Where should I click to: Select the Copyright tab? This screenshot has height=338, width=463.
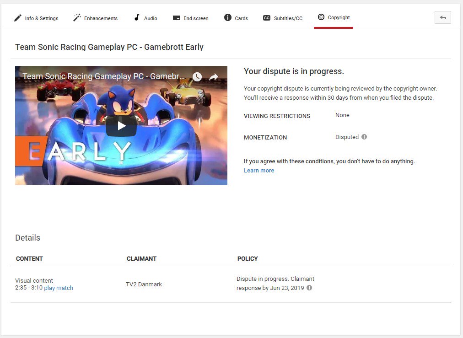(x=334, y=17)
